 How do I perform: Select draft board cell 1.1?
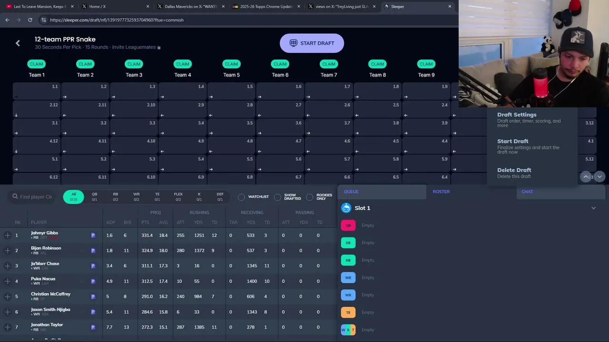click(x=37, y=91)
